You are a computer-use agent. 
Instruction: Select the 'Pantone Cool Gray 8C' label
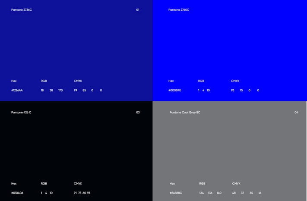coord(185,113)
